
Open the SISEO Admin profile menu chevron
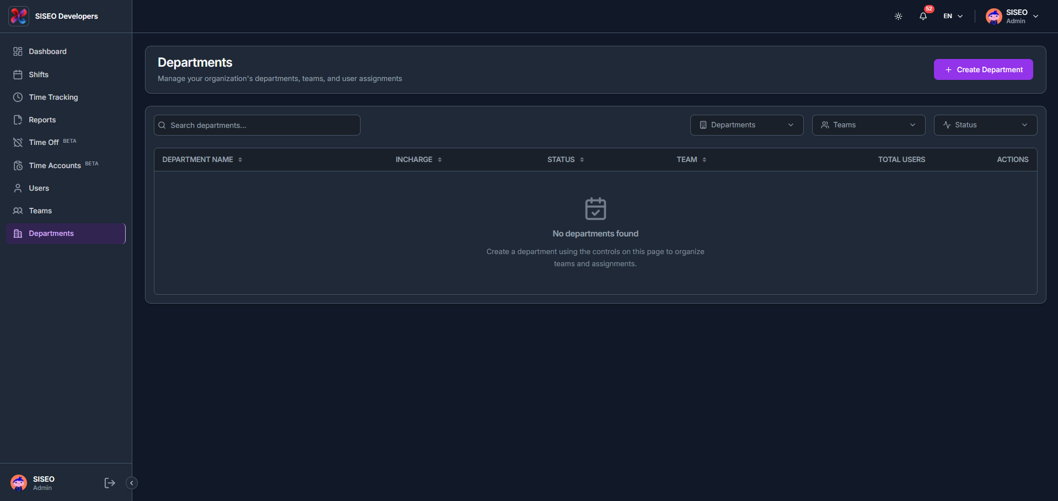click(1035, 16)
